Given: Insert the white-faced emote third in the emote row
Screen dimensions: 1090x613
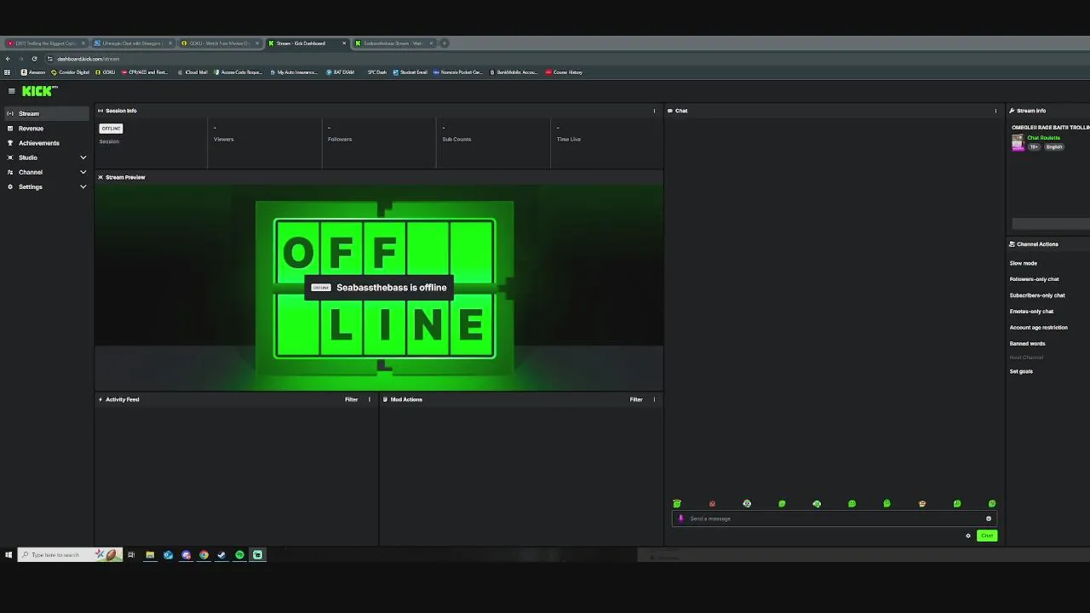Looking at the screenshot, I should point(747,504).
